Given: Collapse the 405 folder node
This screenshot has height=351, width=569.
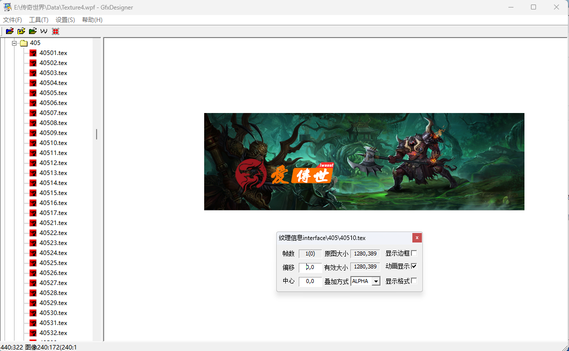Looking at the screenshot, I should pyautogui.click(x=14, y=42).
